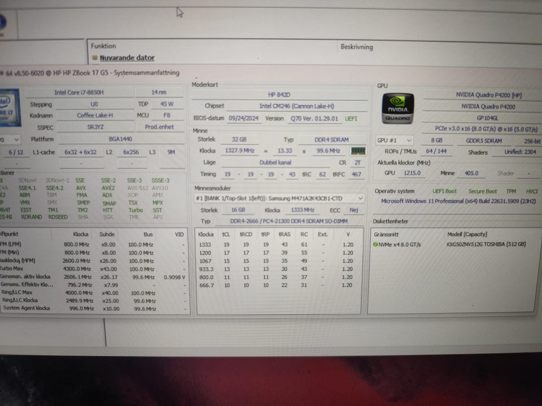This screenshot has height=406, width=542.
Task: Click the BIOS date 09/24/2024 field
Action: pyautogui.click(x=244, y=118)
